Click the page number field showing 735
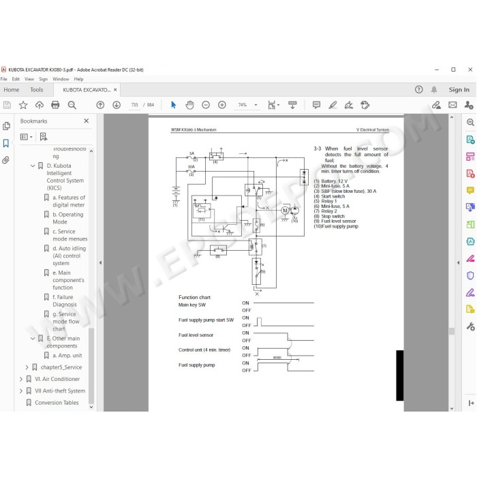The width and height of the screenshot is (477, 477). click(134, 105)
